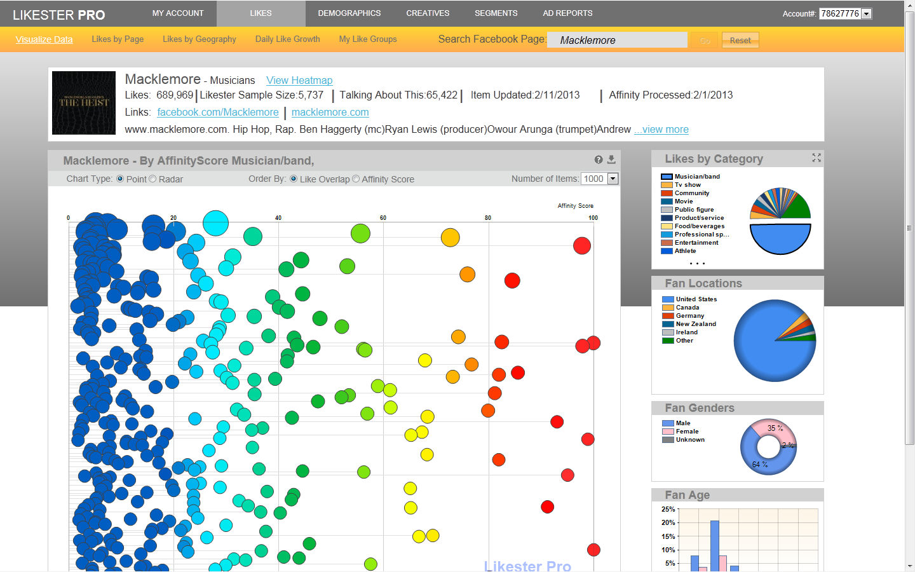Click the Product/service legend swatch

click(667, 218)
